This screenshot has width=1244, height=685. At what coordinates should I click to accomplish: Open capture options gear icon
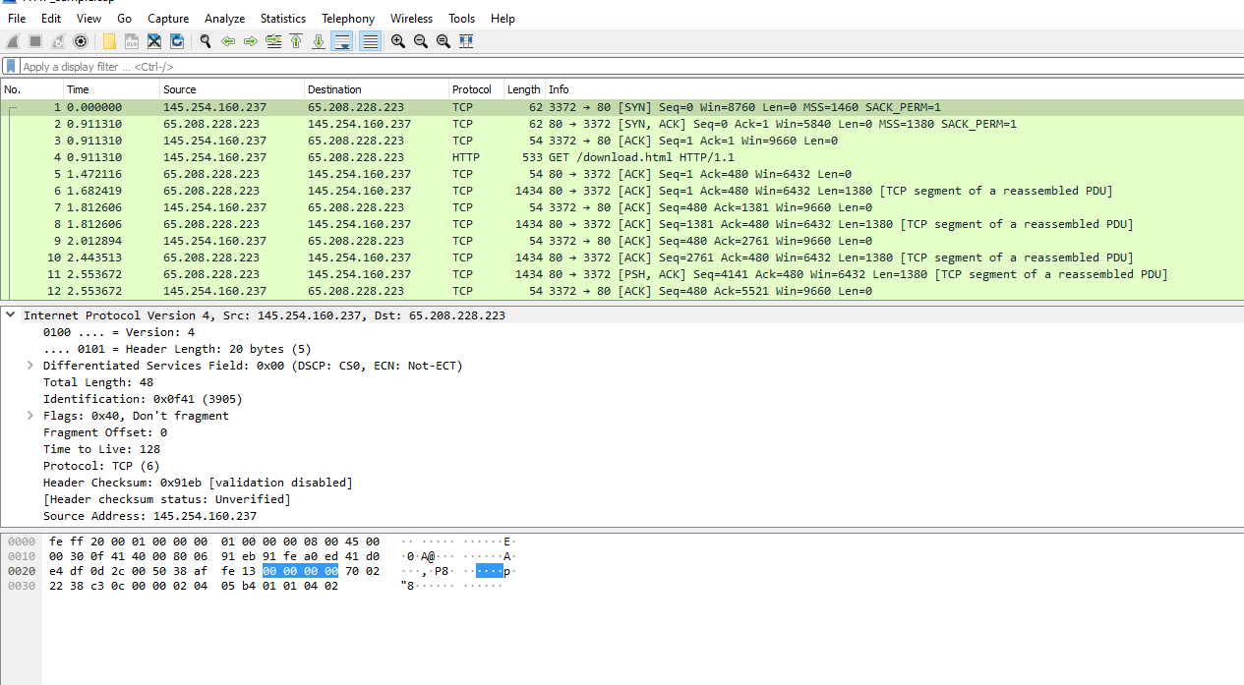pyautogui.click(x=81, y=41)
